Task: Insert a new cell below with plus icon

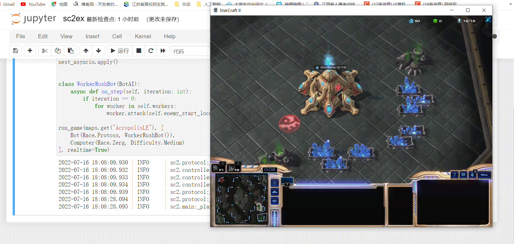Action: [30, 51]
